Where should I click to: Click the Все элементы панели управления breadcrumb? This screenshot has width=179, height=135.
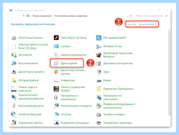[x=71, y=16]
